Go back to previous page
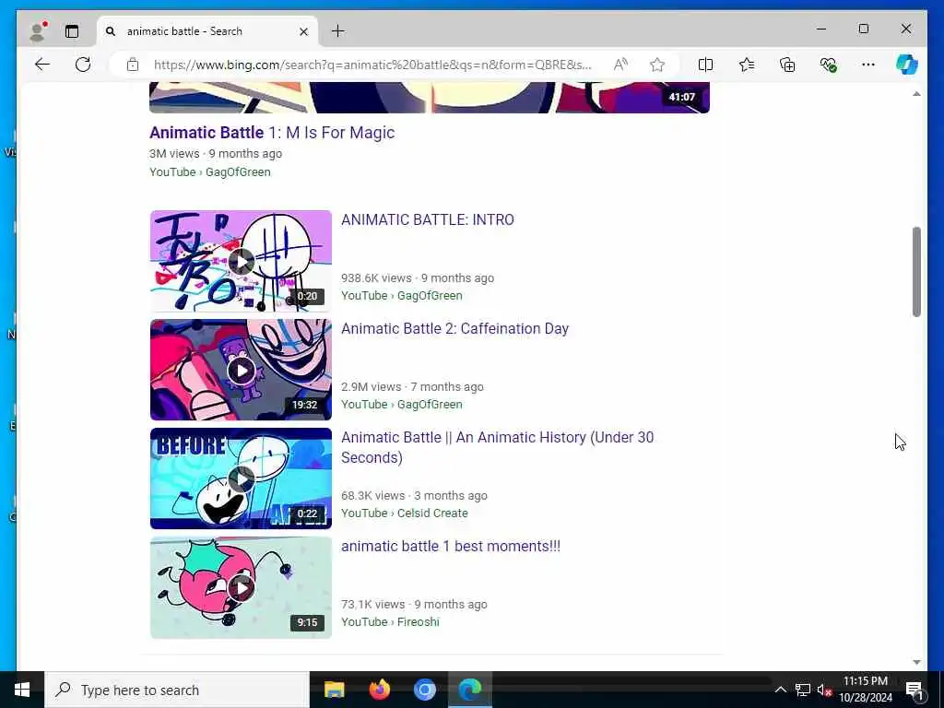944x708 pixels. pyautogui.click(x=42, y=65)
